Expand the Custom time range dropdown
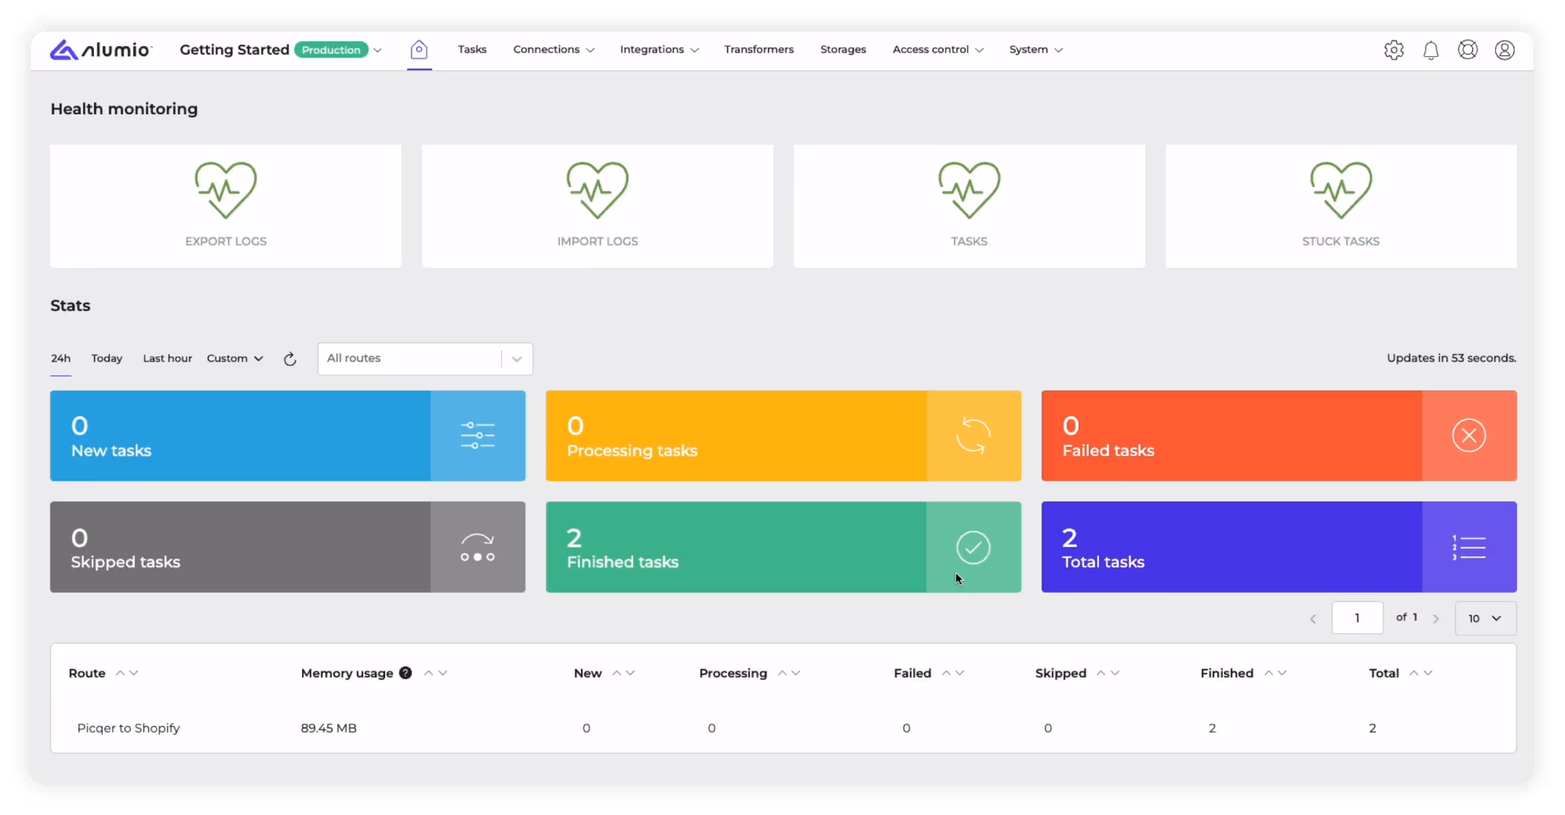1565x815 pixels. click(235, 359)
